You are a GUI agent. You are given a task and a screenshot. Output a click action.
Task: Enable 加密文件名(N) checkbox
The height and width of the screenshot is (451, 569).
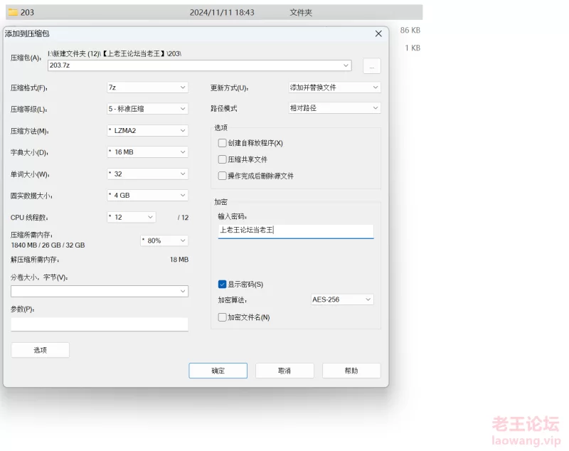pos(222,317)
